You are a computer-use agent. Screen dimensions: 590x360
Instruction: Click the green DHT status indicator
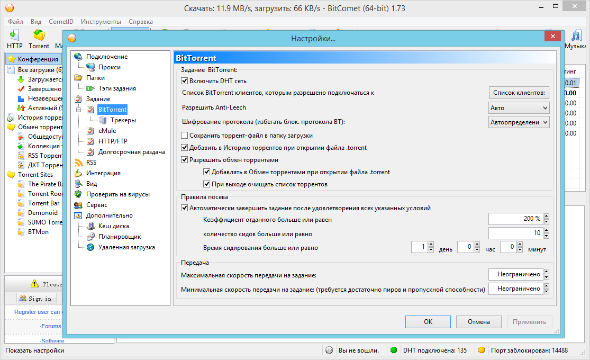coord(394,350)
